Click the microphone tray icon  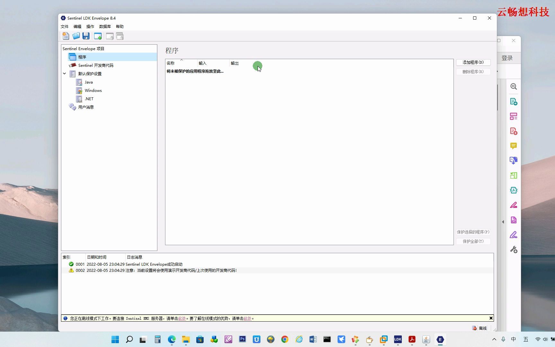[x=503, y=339]
